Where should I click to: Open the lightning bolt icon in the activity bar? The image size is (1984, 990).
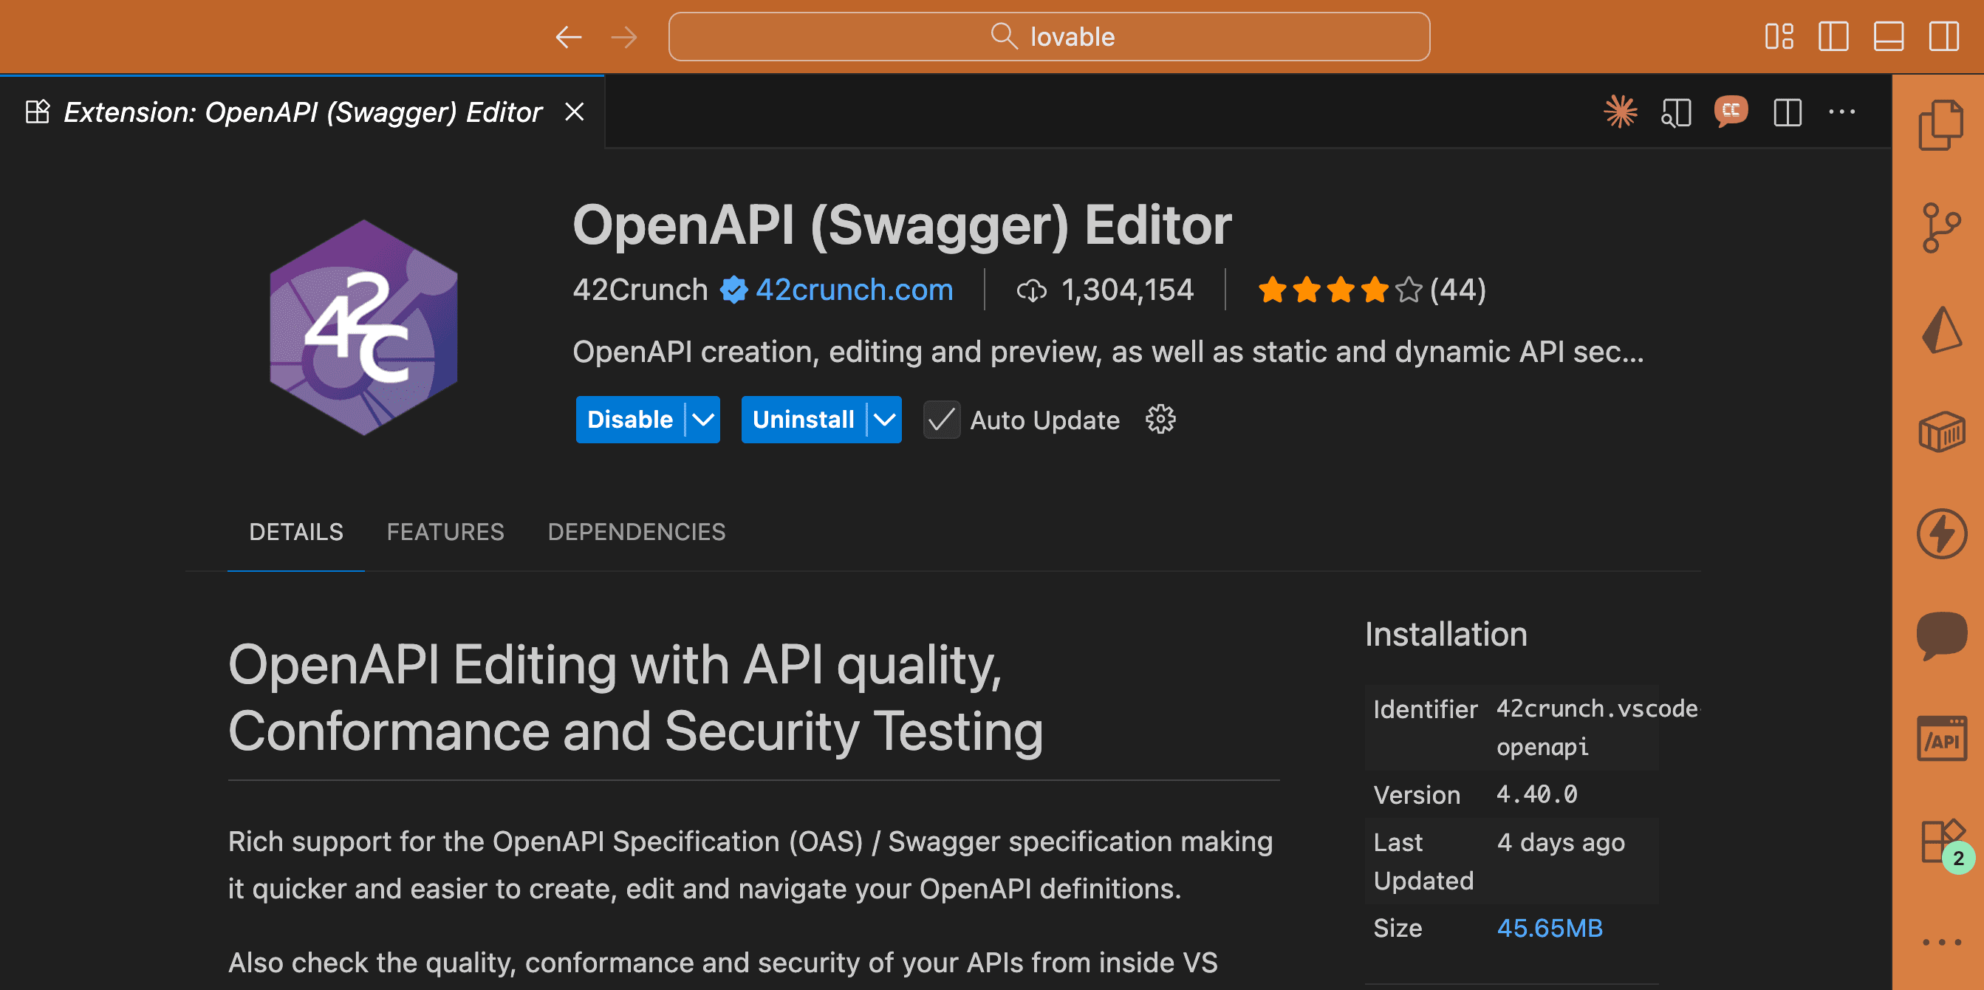click(x=1941, y=533)
